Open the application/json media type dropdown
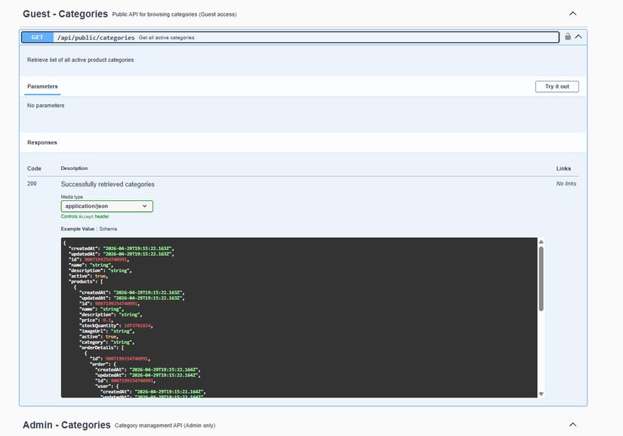The width and height of the screenshot is (623, 436). pyautogui.click(x=107, y=206)
